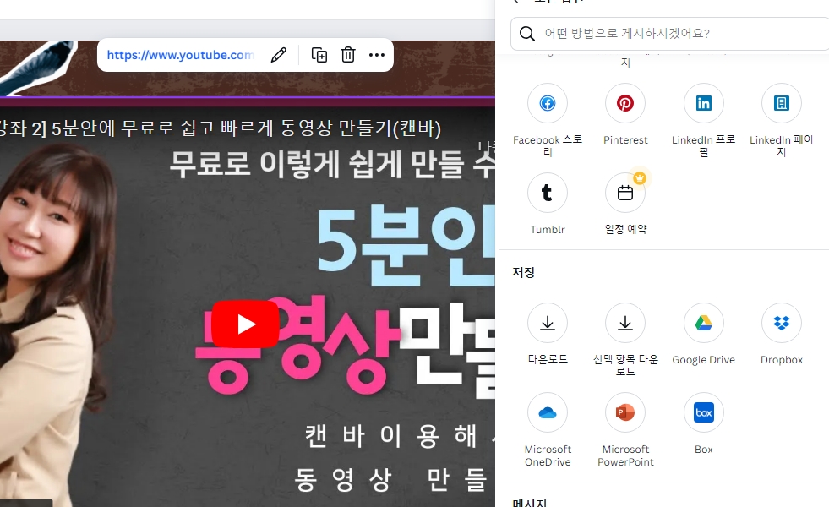829x507 pixels.
Task: Choose 선택 항목 다운로드
Action: [624, 322]
